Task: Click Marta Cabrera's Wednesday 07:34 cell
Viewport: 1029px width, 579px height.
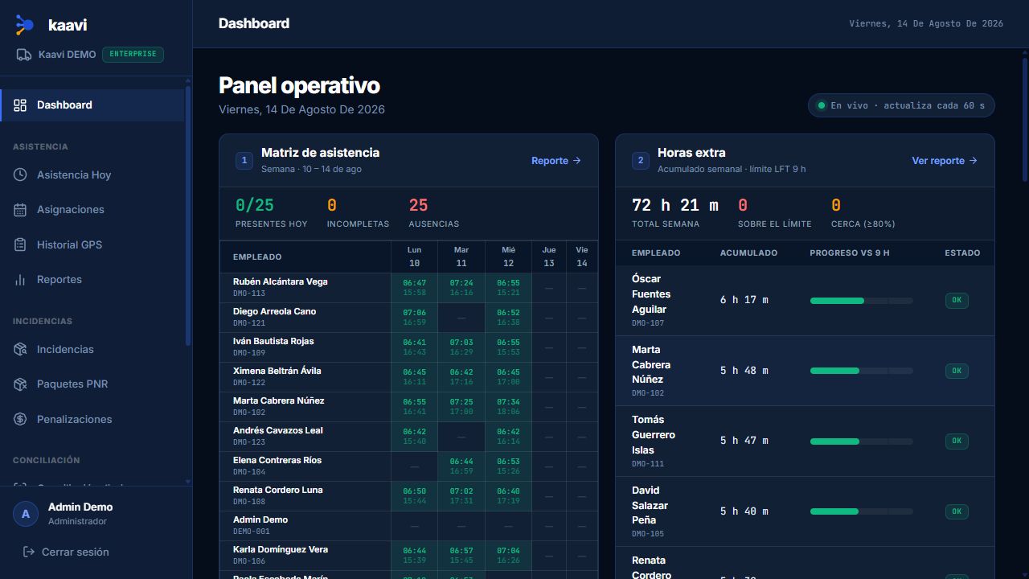Action: pos(508,407)
